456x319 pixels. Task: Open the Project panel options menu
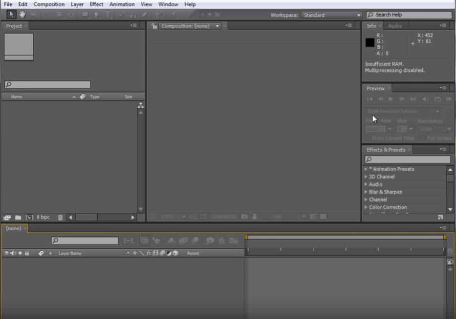point(133,25)
